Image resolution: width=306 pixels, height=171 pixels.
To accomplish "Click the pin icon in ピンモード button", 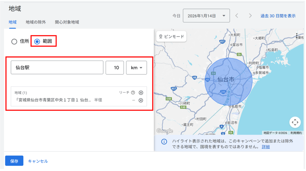I will pos(161,36).
